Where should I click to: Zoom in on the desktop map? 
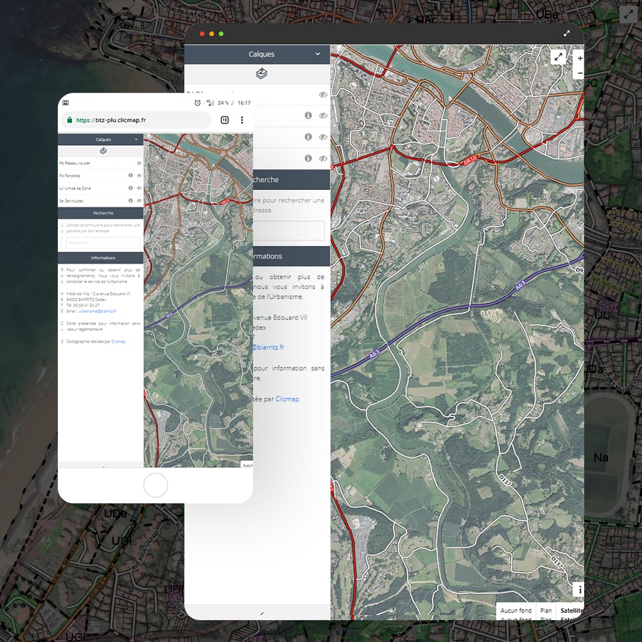pyautogui.click(x=580, y=58)
